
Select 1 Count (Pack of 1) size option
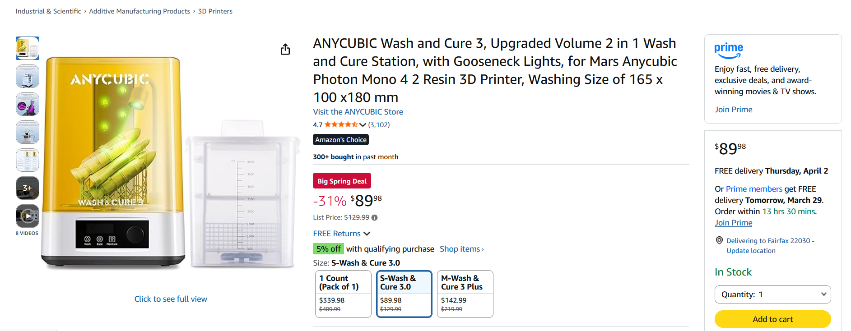pos(343,294)
